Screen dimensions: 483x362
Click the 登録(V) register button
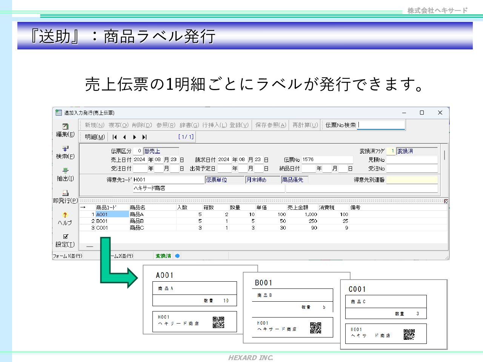(x=239, y=125)
